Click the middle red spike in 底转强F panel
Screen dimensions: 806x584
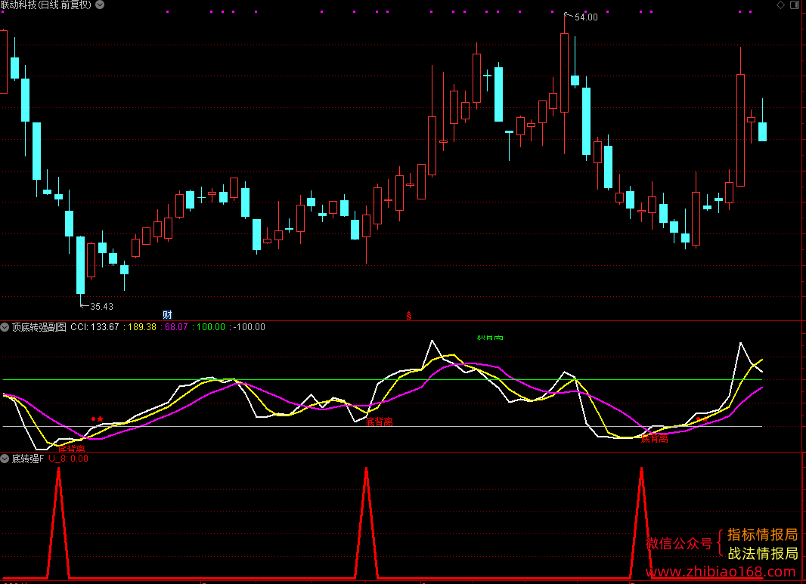[x=366, y=523]
